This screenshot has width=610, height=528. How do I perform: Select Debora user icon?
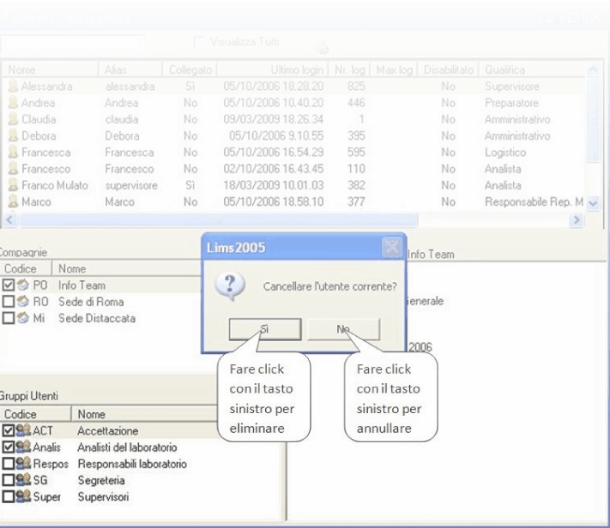(x=13, y=135)
